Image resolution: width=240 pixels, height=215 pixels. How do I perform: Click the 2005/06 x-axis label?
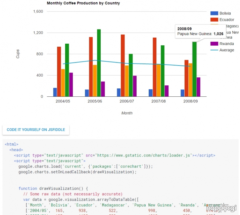(x=95, y=101)
